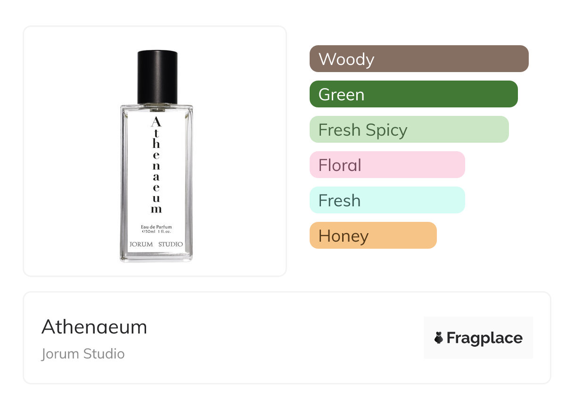574x407 pixels.
Task: Click the black perfume bottle cap
Action: coord(157,76)
